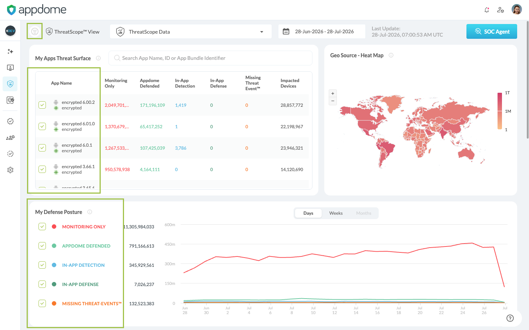
Task: Click the search magnifier icon
Action: [x=117, y=58]
